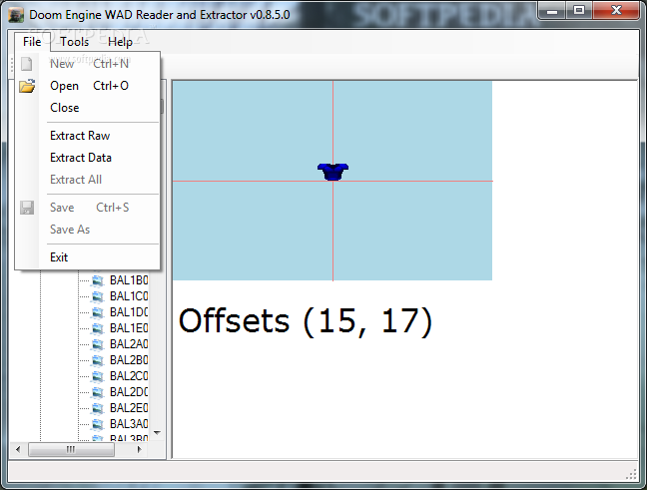Select the BAL2D0 lump in the tree
This screenshot has height=490, width=647.
point(129,392)
